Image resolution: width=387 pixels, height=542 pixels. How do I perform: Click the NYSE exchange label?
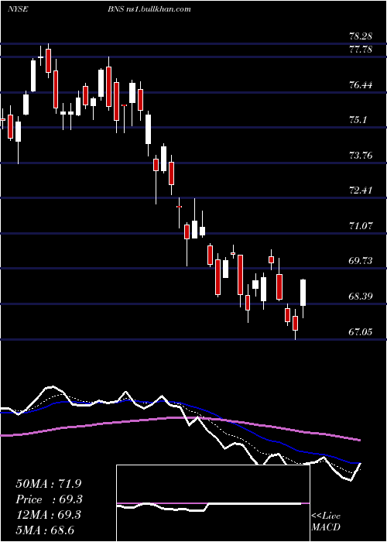(17, 9)
